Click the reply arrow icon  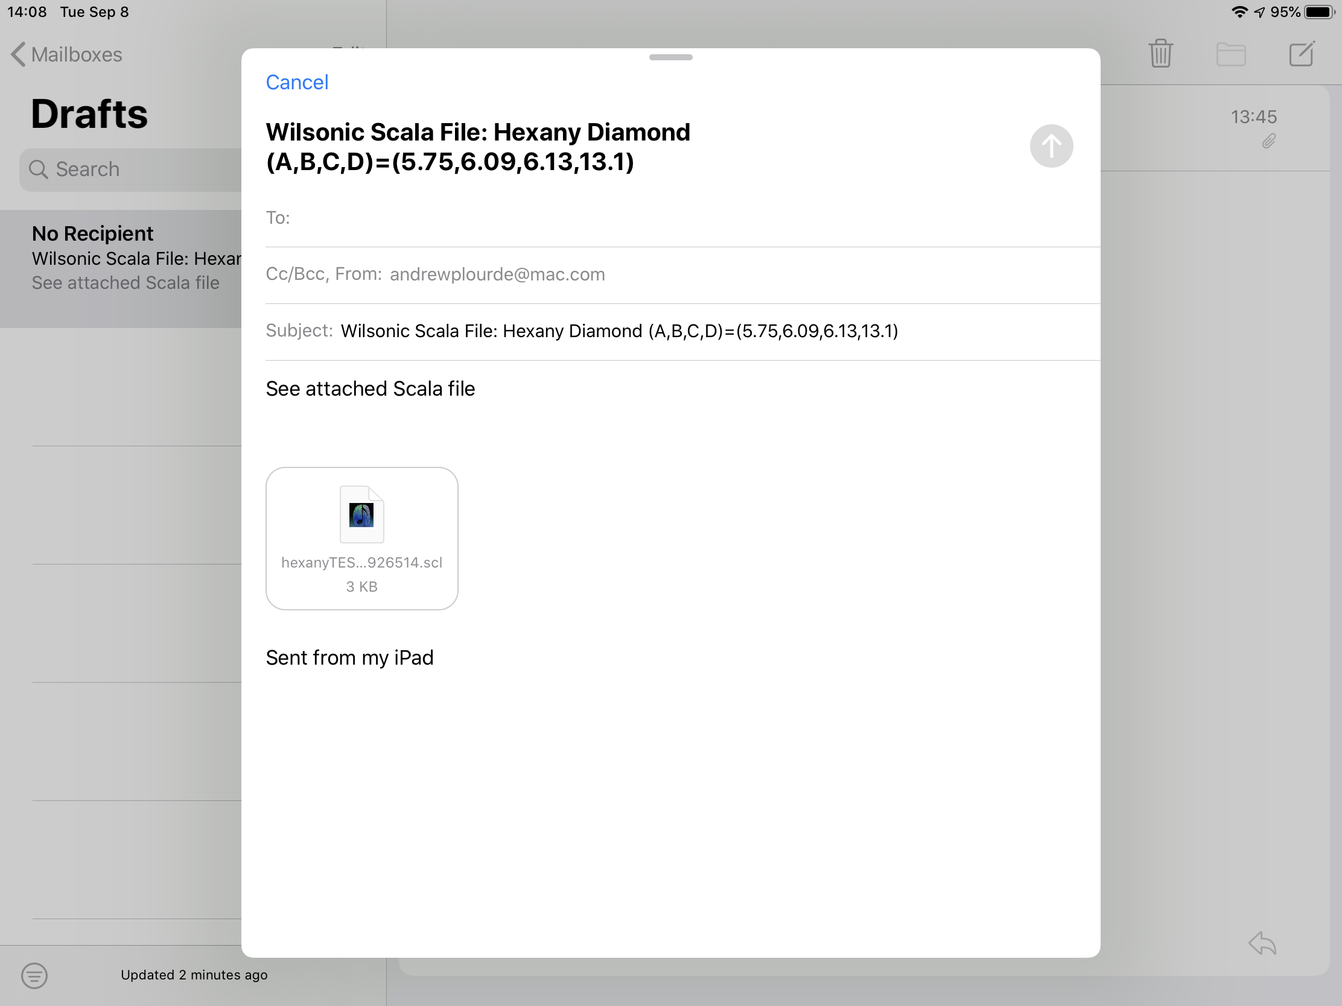(x=1262, y=943)
